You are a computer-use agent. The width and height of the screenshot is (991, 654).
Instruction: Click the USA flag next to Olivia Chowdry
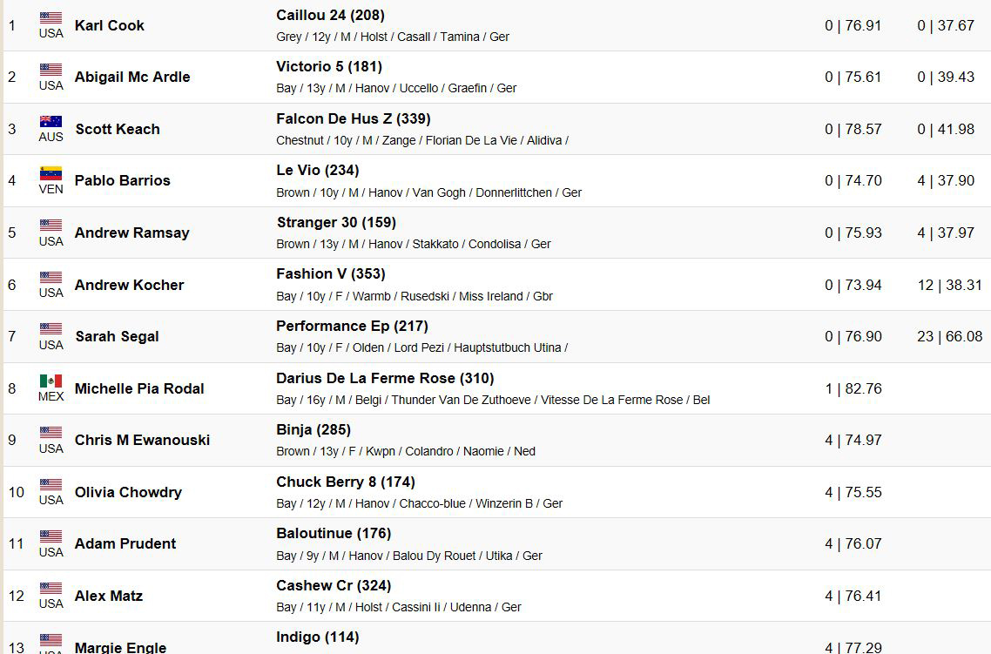[51, 484]
